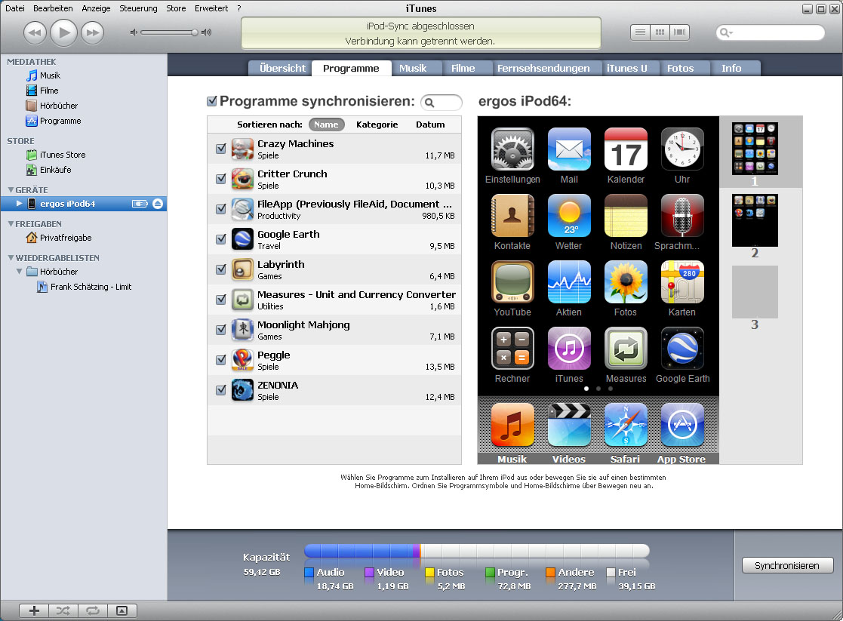Select the Videos dock icon
Image resolution: width=843 pixels, height=621 pixels.
tap(569, 425)
